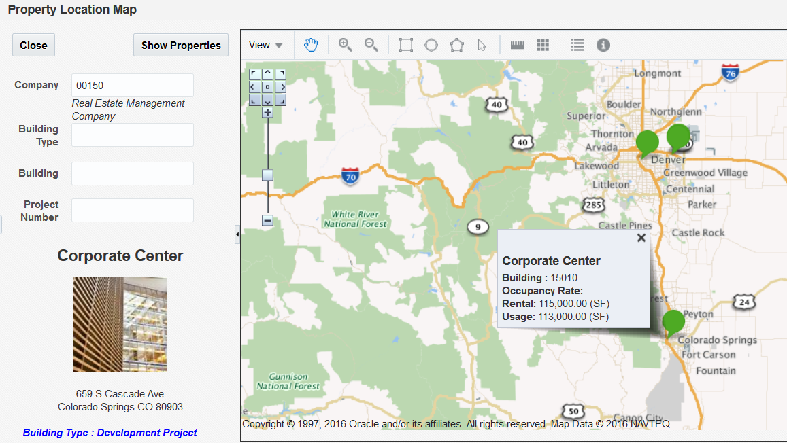787x443 pixels.
Task: Click the zoom slider handle
Action: click(x=267, y=175)
